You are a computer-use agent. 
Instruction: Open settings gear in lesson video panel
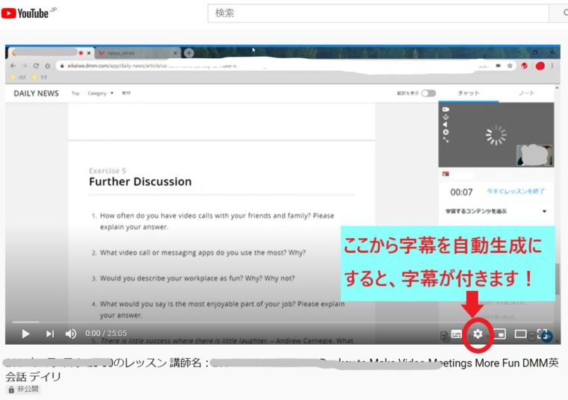pos(445,132)
